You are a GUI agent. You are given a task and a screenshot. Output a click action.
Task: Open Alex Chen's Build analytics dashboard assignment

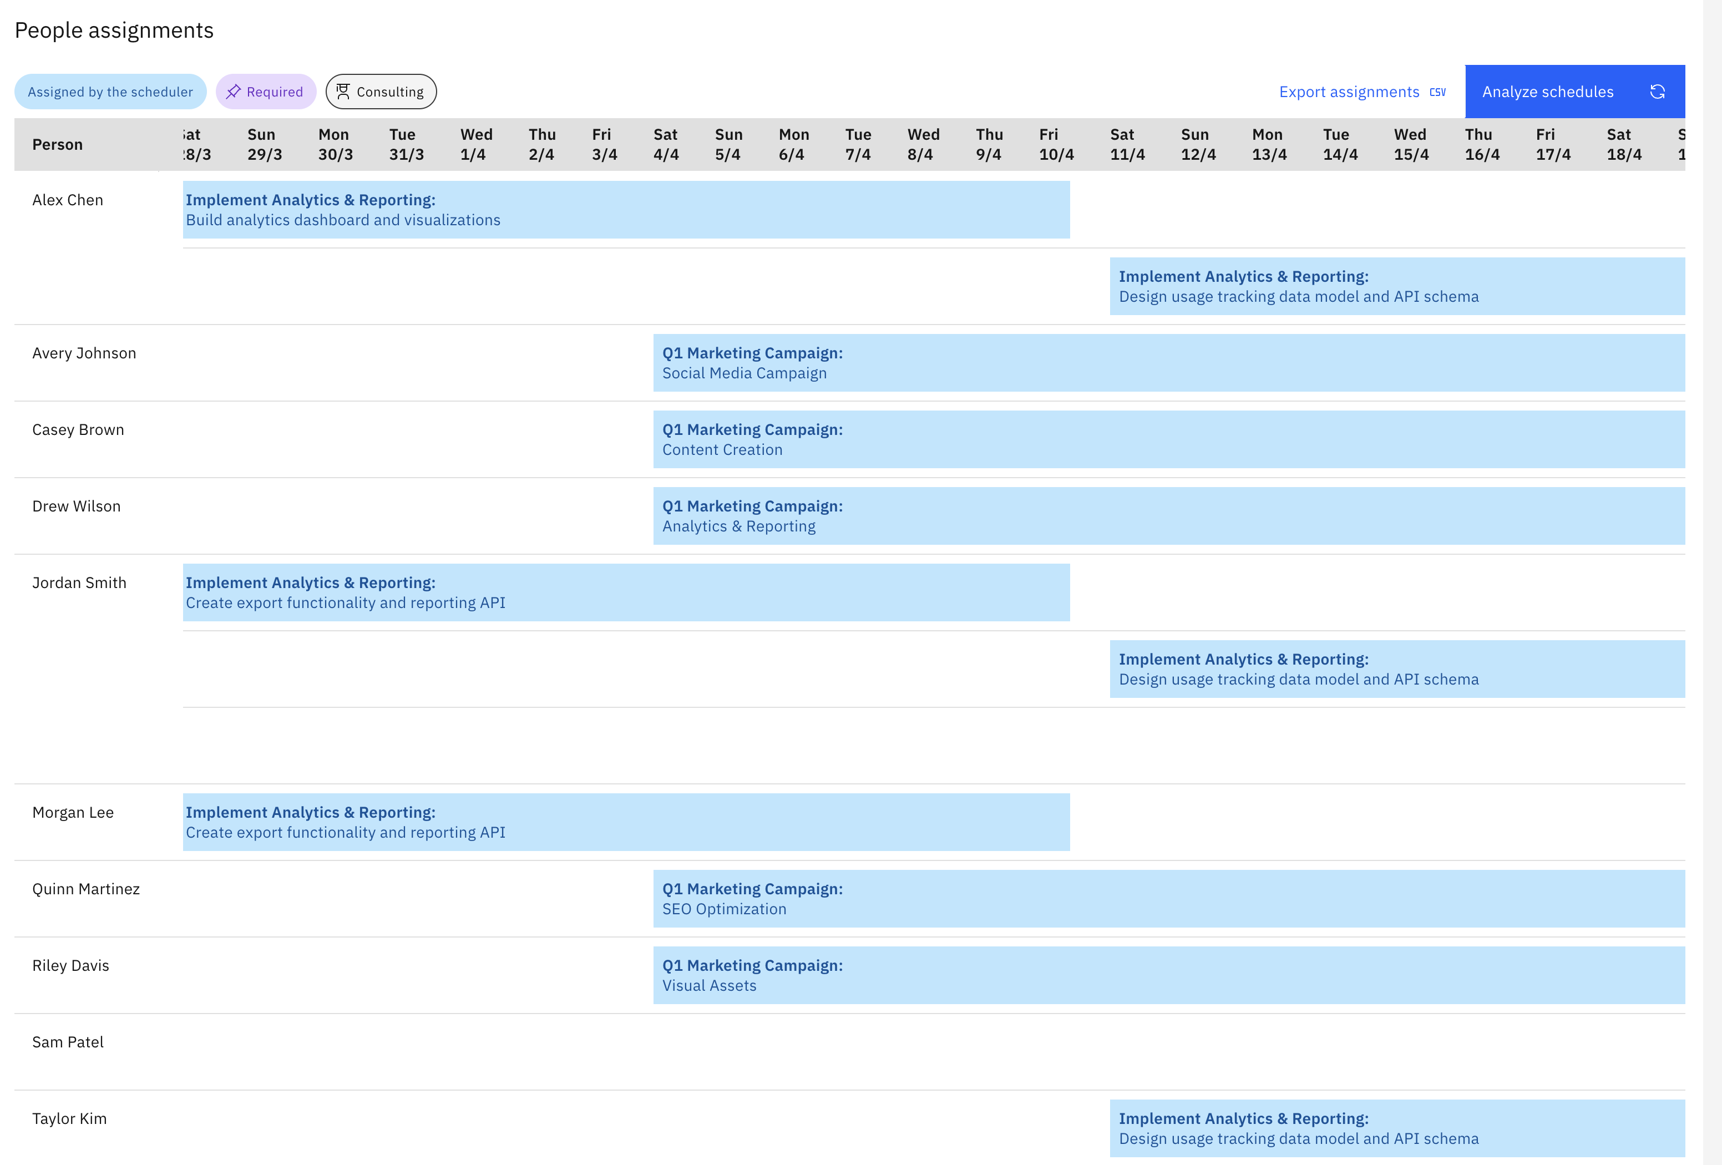click(626, 210)
